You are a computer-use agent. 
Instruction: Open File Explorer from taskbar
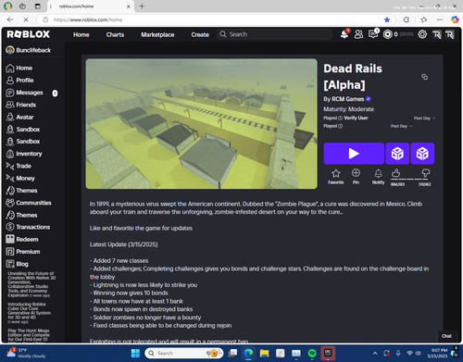coord(264,353)
